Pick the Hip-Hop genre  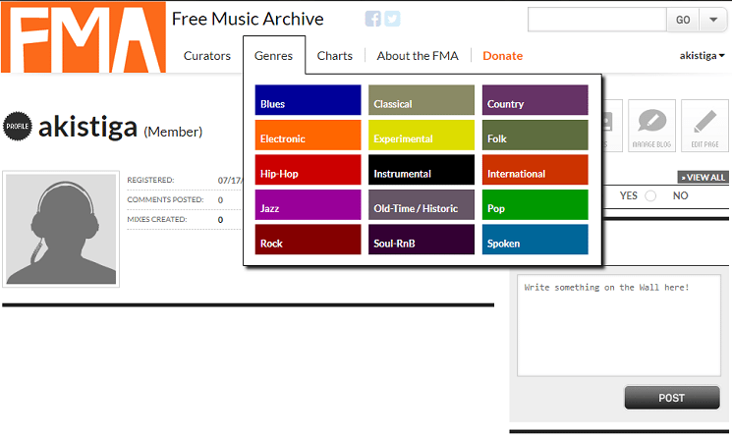(308, 170)
